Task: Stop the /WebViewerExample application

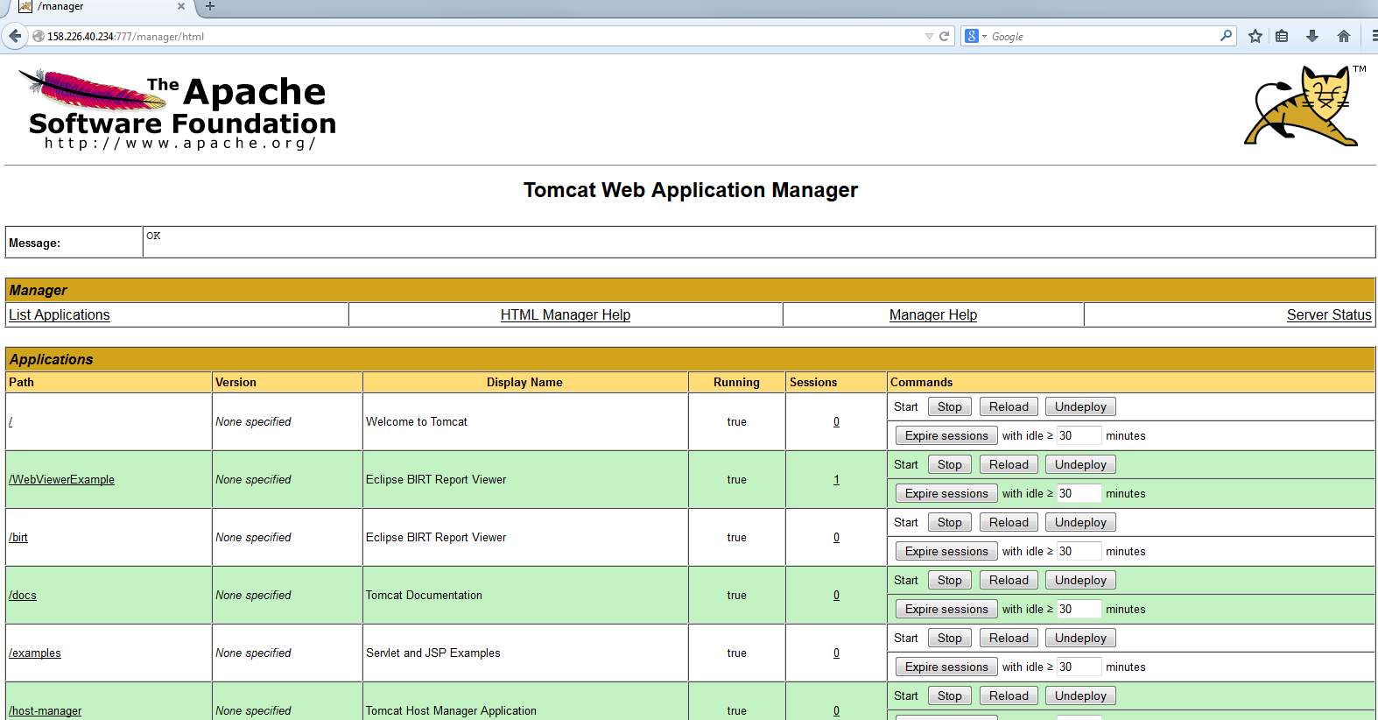Action: (950, 464)
